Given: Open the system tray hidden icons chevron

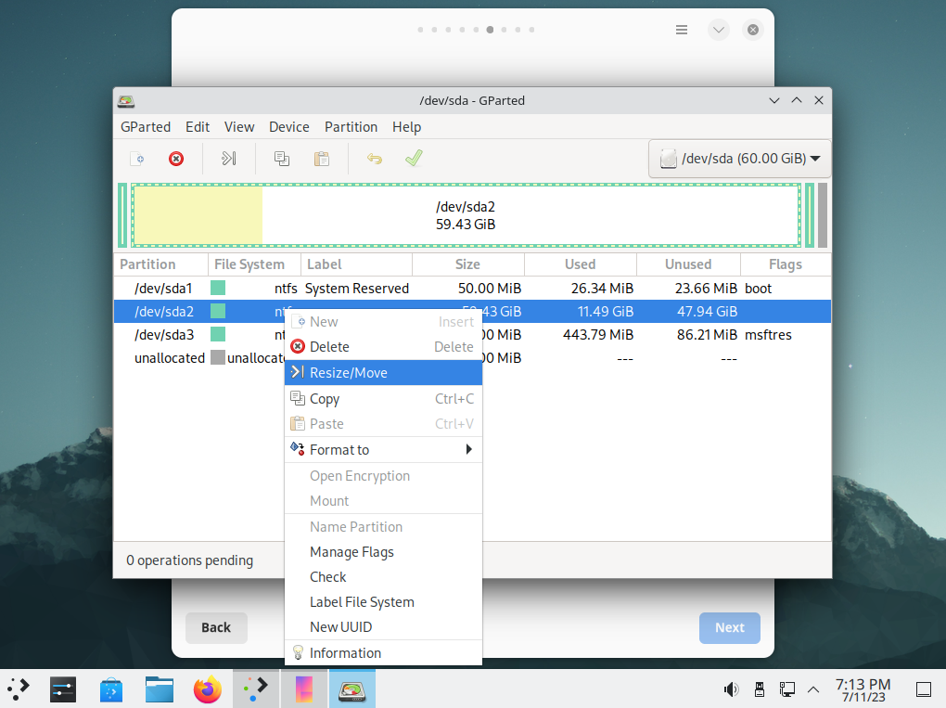Looking at the screenshot, I should click(x=812, y=689).
